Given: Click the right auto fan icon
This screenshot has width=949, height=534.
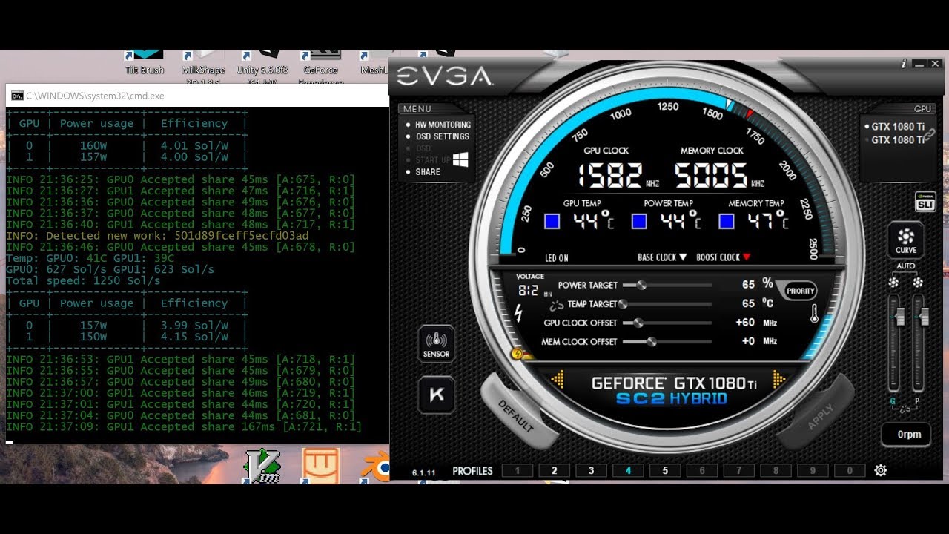Looking at the screenshot, I should tap(918, 283).
